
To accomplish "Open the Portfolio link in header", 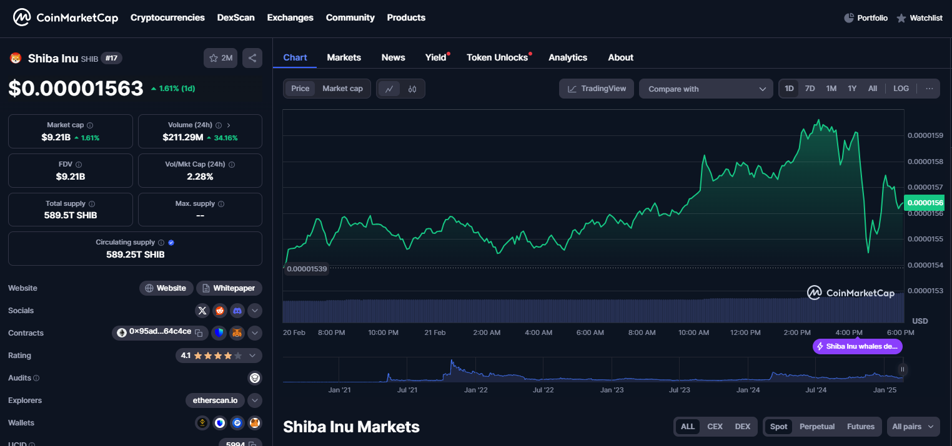I will (866, 18).
